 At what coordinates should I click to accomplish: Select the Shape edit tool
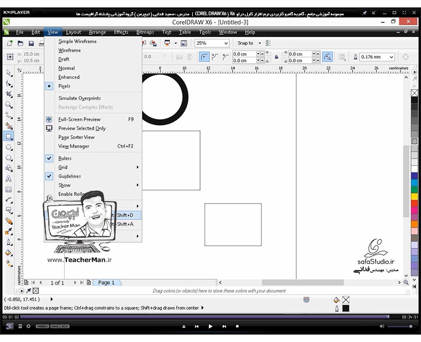click(x=9, y=84)
